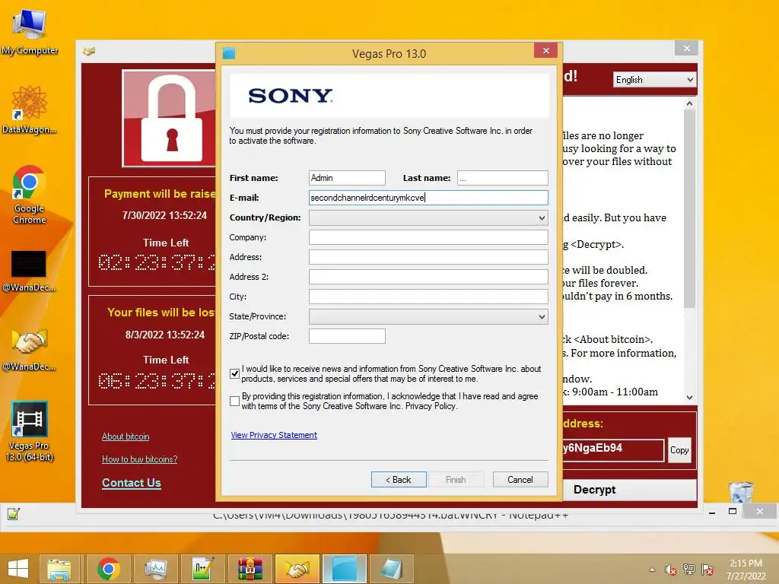Image resolution: width=779 pixels, height=584 pixels.
Task: Open My Computer desktop icon
Action: (30, 32)
